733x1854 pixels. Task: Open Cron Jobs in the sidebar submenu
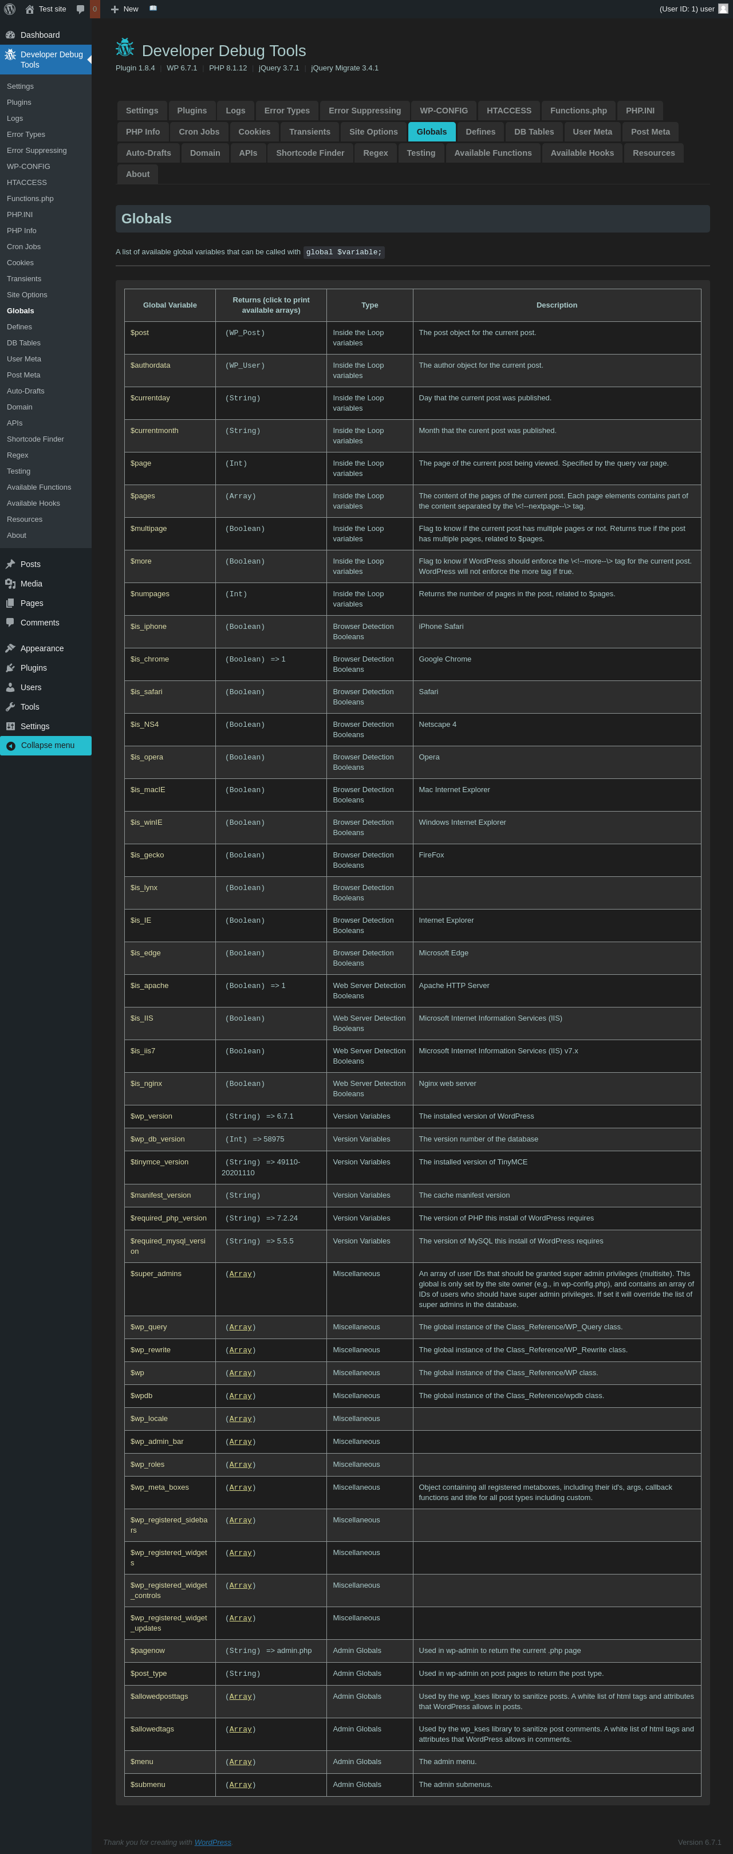point(23,247)
